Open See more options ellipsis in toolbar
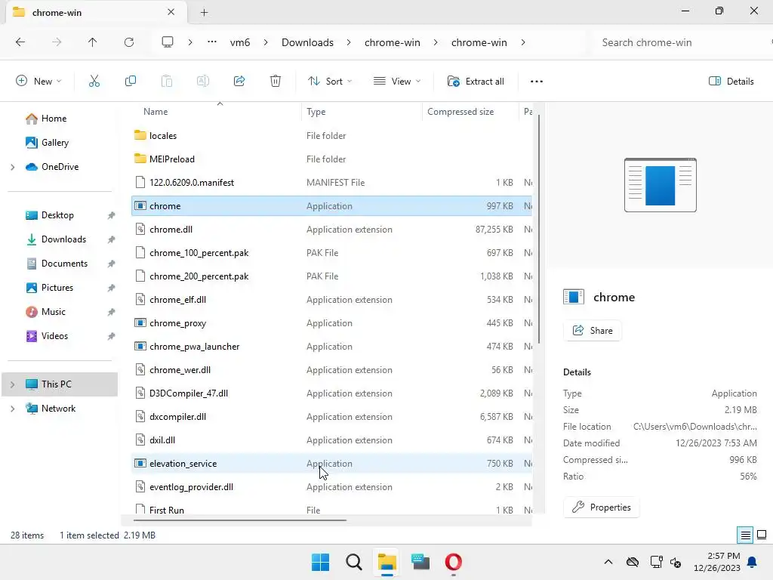Viewport: 773px width, 580px height. pyautogui.click(x=537, y=82)
